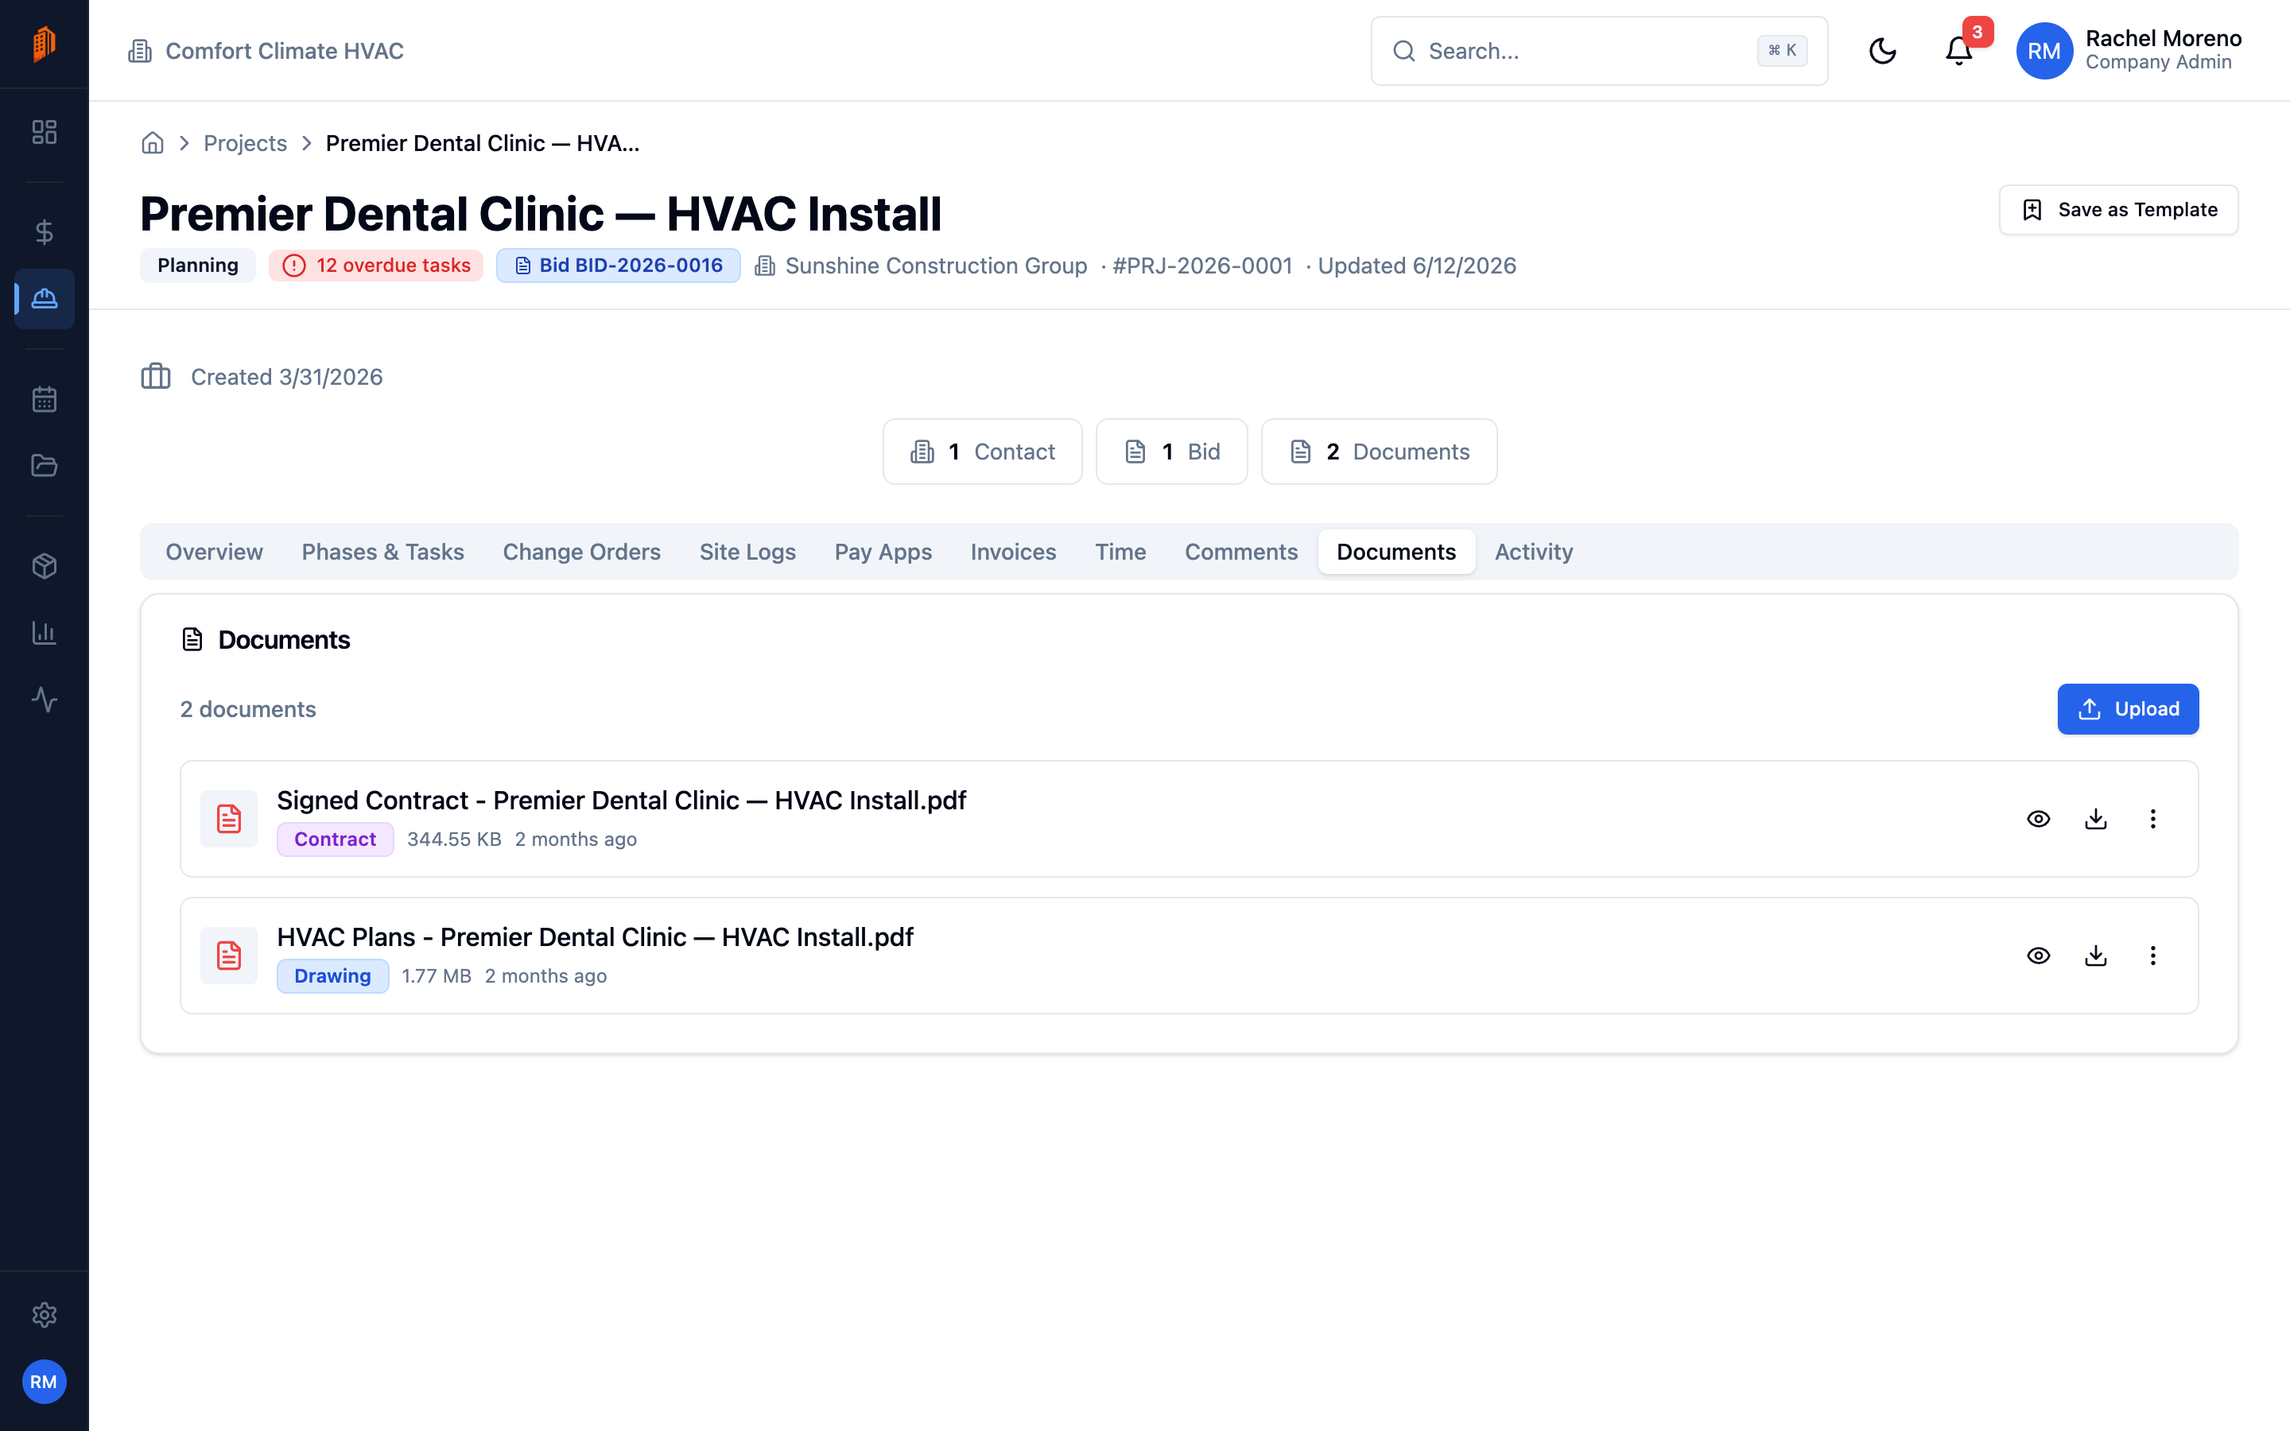Open the 1 Bid summary card
Image resolution: width=2290 pixels, height=1431 pixels.
click(x=1171, y=452)
